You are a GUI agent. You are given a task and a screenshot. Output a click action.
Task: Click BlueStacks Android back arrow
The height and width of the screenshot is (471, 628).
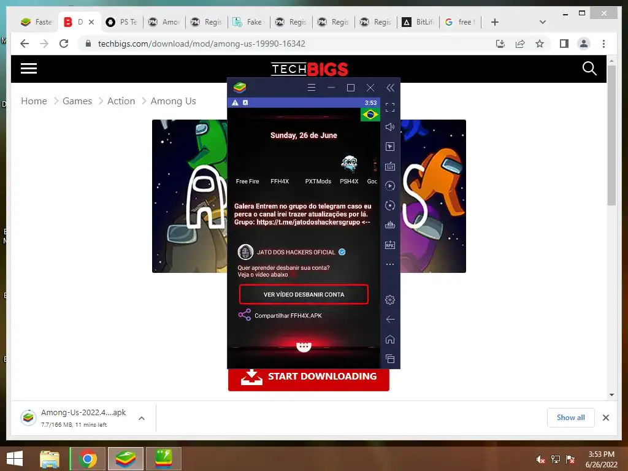[389, 319]
